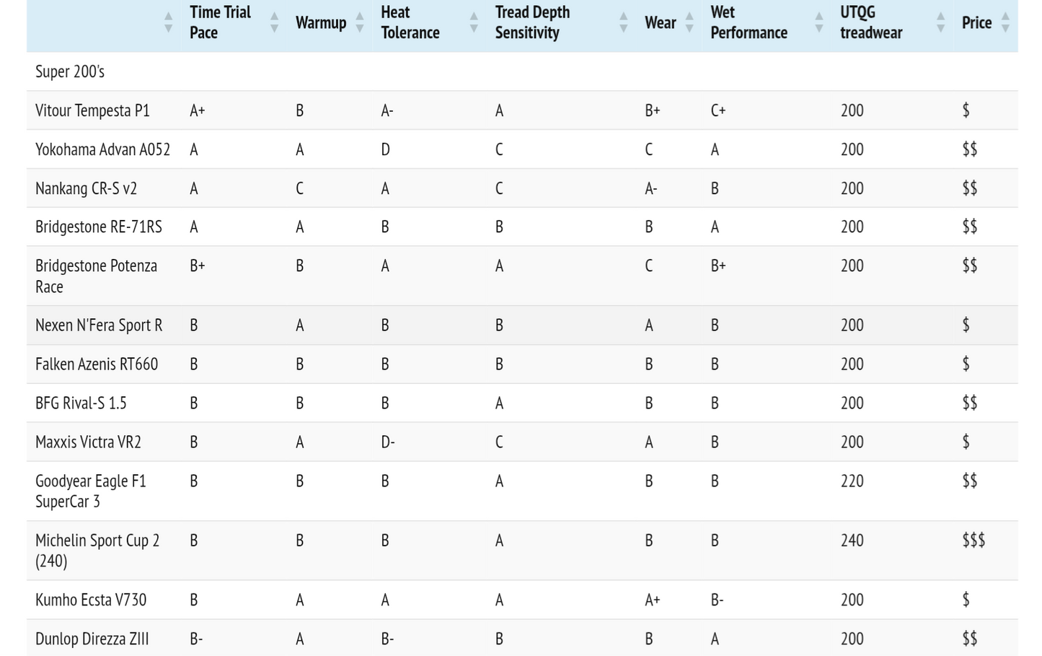Sort by the first tire name column arrows

tap(168, 22)
